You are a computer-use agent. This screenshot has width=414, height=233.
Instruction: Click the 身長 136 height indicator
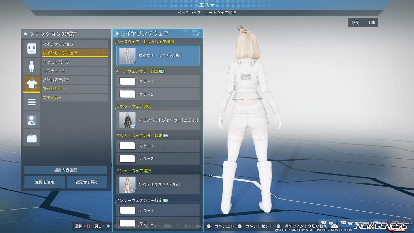[x=363, y=23]
